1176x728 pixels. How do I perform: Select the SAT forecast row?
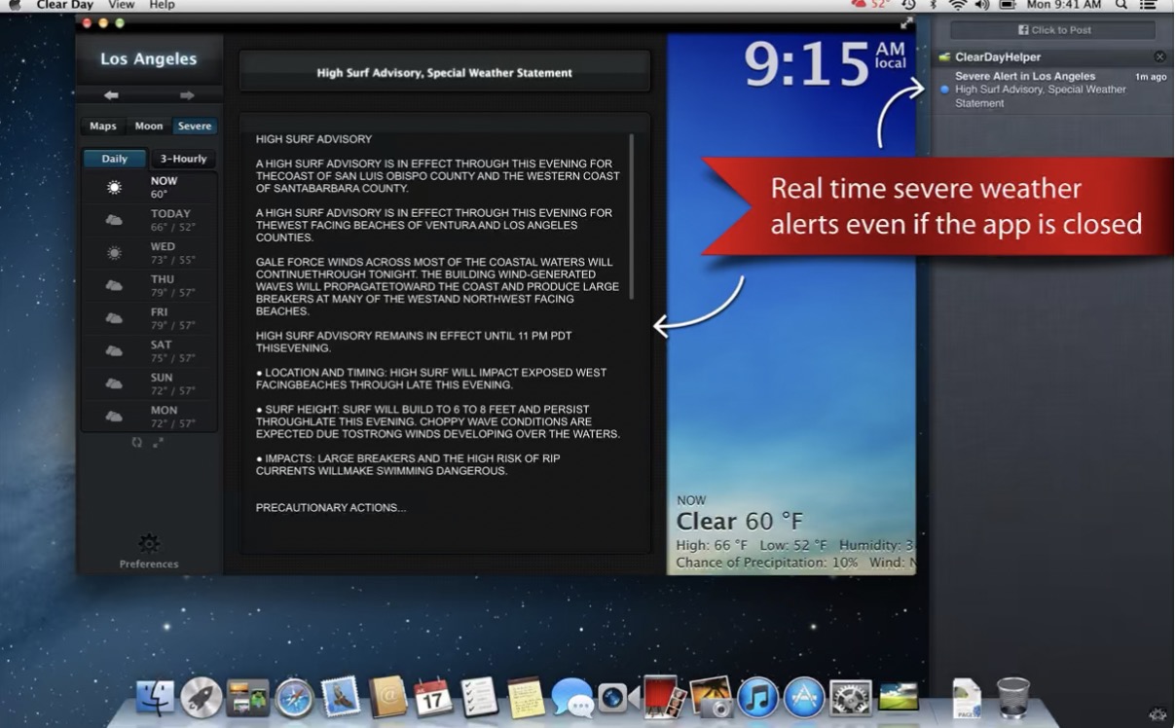(x=149, y=350)
